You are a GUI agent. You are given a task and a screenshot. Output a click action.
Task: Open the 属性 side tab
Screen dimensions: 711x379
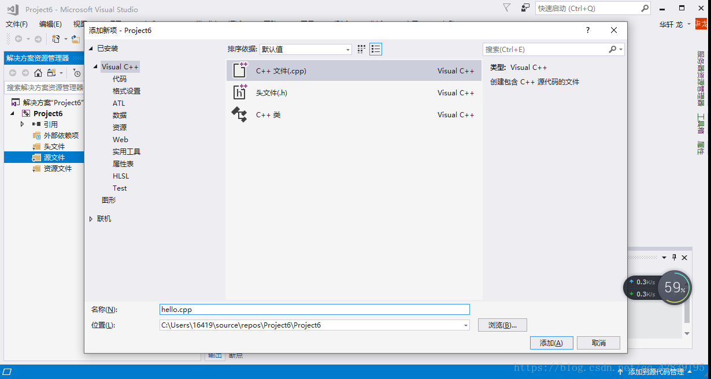point(701,148)
